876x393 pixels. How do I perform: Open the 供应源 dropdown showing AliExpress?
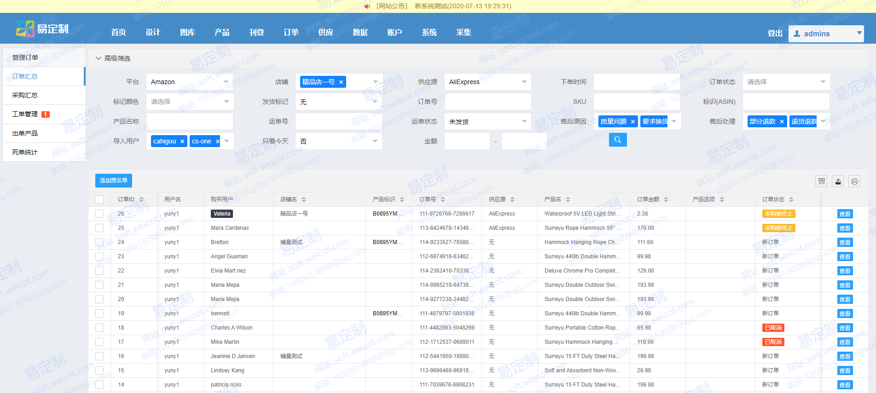(487, 82)
